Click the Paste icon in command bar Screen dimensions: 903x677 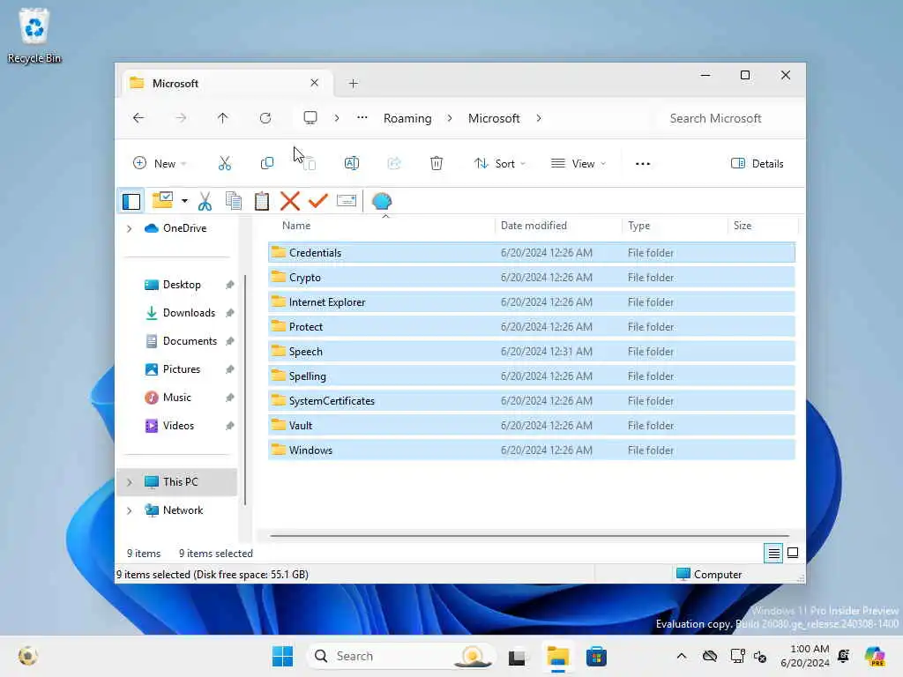(x=310, y=163)
